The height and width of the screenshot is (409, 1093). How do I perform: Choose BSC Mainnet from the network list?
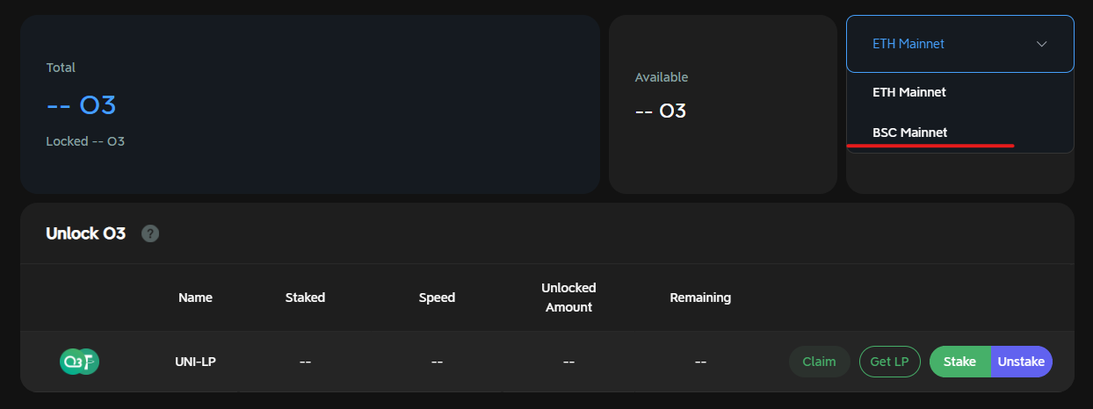pos(909,133)
